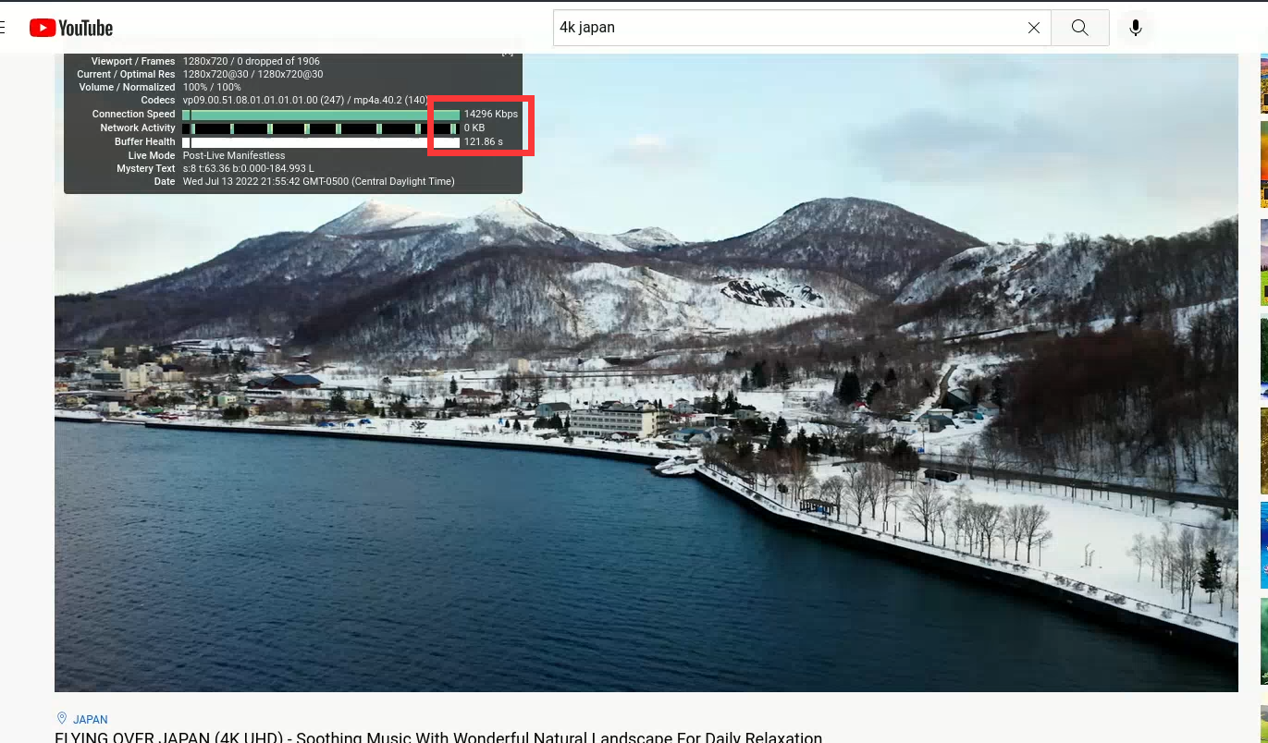Select the "Codecs" stats label
This screenshot has width=1268, height=743.
point(158,100)
